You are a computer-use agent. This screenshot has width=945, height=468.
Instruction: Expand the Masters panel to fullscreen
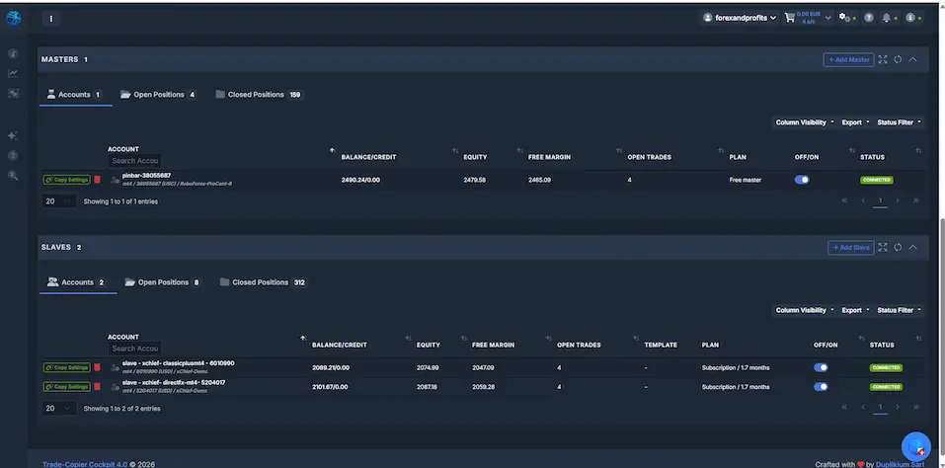883,59
